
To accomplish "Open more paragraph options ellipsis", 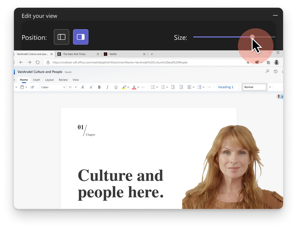I will click(209, 87).
